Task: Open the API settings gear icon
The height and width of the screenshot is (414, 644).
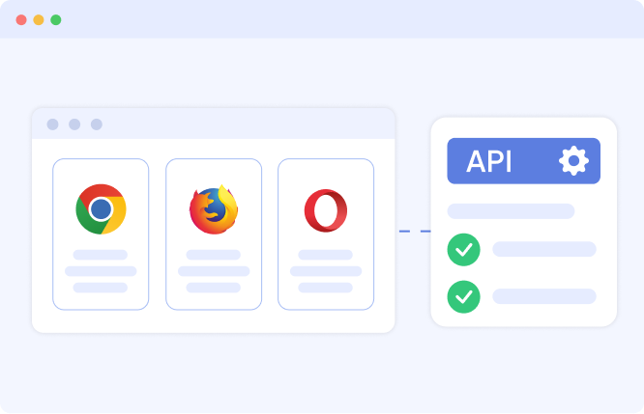Action: pyautogui.click(x=573, y=161)
